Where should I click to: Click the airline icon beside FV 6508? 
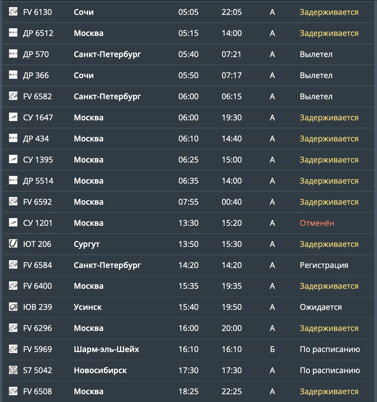coord(13,391)
